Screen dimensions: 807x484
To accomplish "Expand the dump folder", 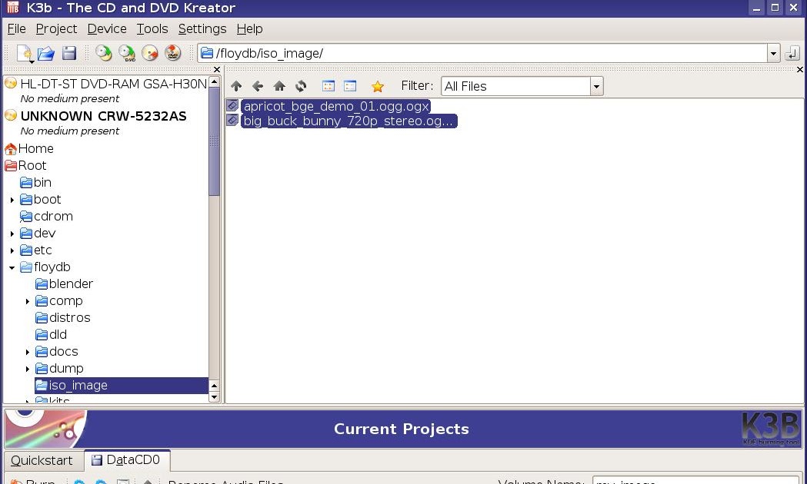I will click(27, 370).
